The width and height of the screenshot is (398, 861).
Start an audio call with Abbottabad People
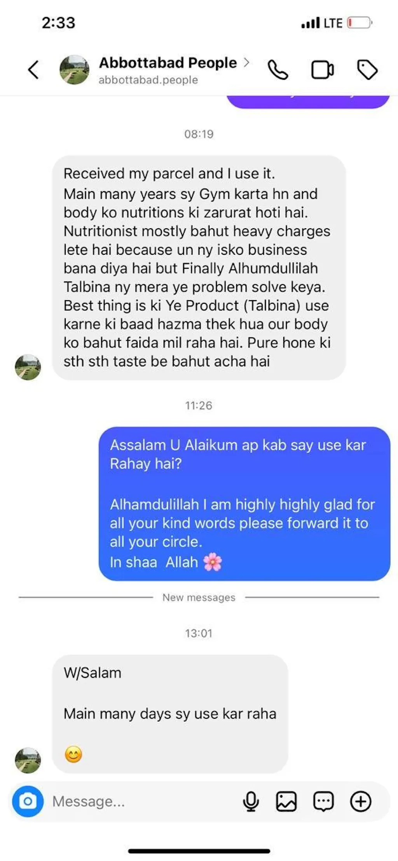point(278,70)
